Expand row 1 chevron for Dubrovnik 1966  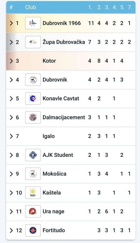click(x=11, y=23)
